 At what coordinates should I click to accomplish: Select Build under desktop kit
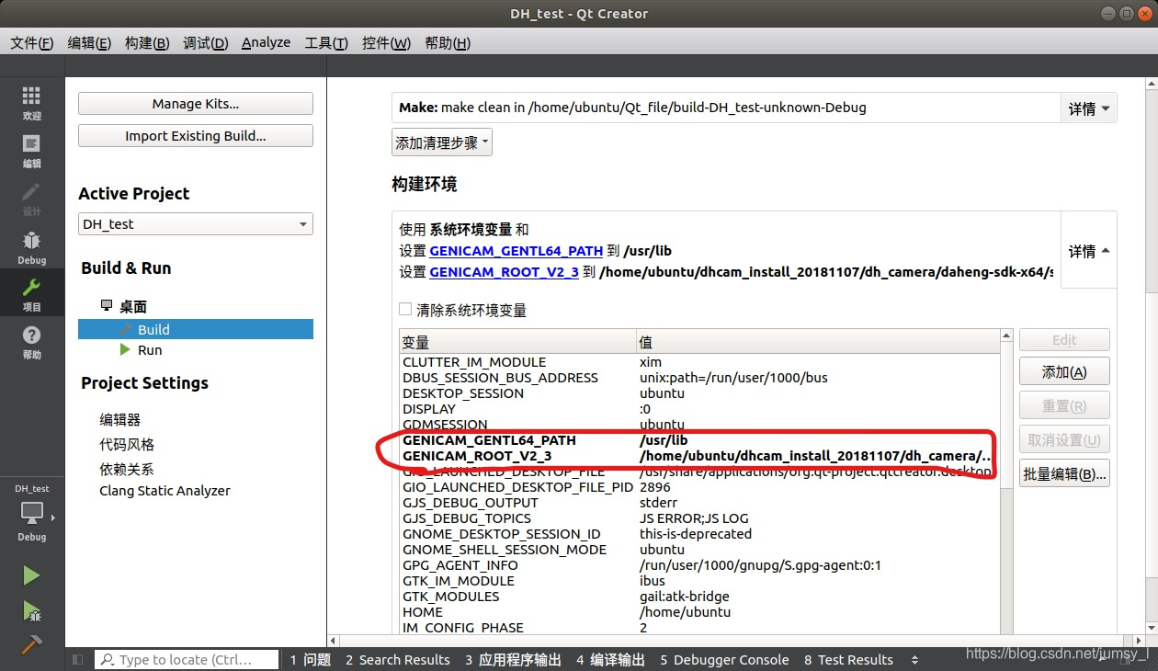click(196, 329)
